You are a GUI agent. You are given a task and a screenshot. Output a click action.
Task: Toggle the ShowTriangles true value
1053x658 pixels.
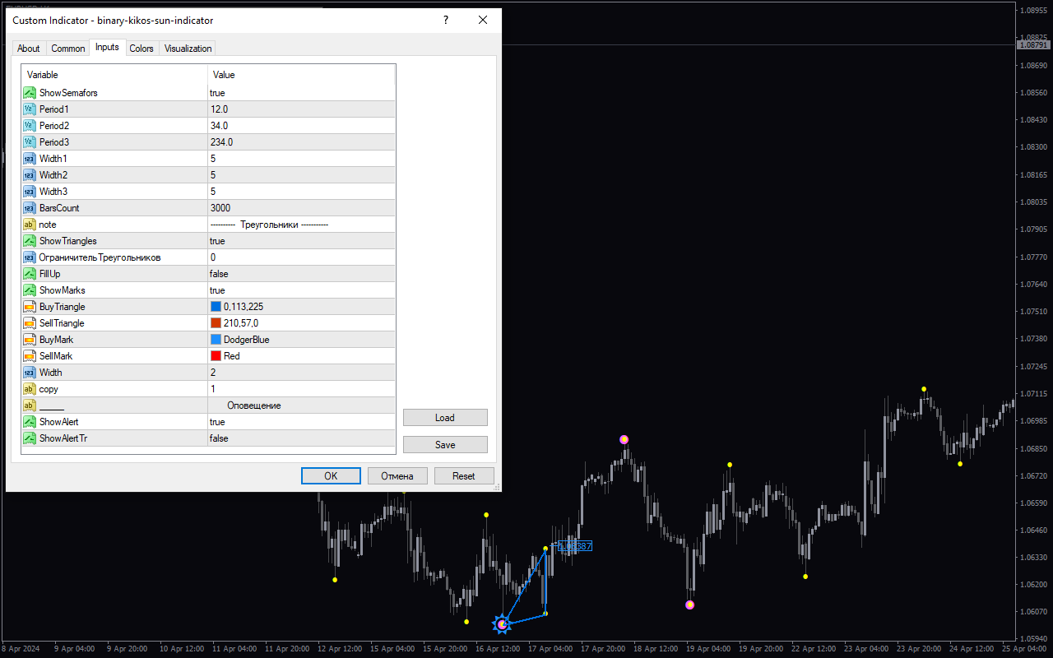tap(301, 241)
